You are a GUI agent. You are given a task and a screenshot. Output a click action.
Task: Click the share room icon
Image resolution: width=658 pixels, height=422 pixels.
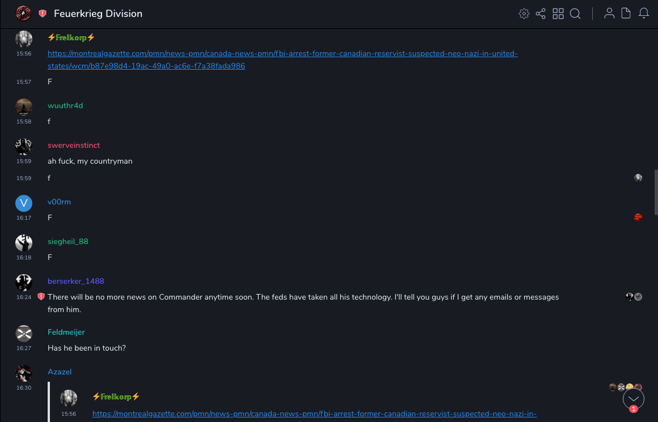pos(541,14)
